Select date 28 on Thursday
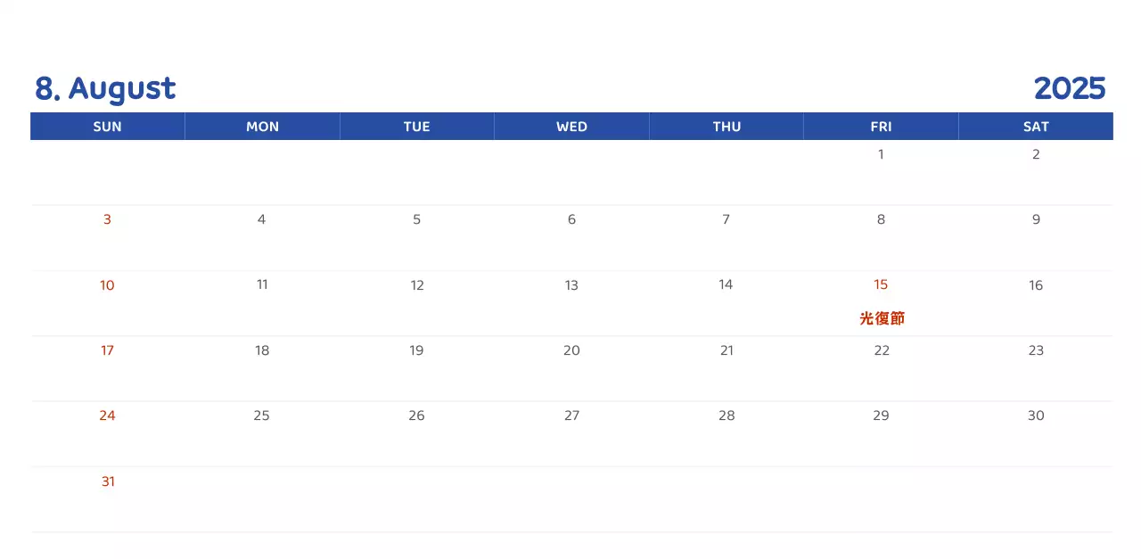1141x559 pixels. pyautogui.click(x=726, y=415)
